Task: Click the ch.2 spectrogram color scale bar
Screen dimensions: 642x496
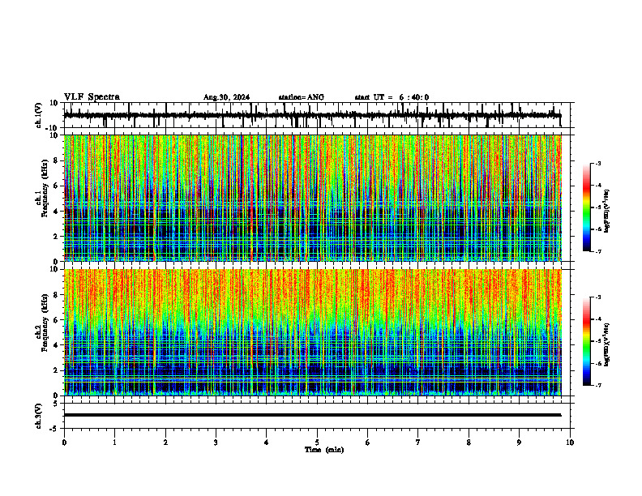Action: coord(586,341)
